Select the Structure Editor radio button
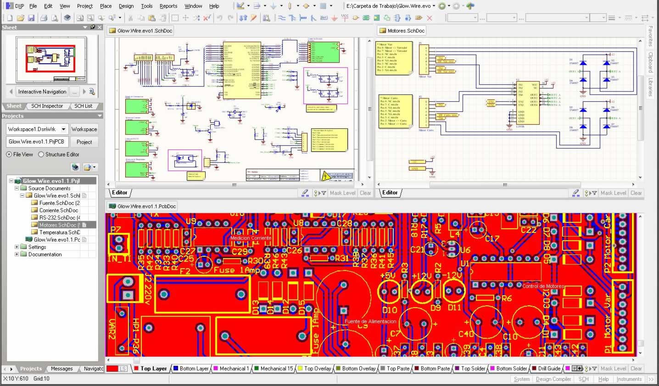 coord(41,154)
